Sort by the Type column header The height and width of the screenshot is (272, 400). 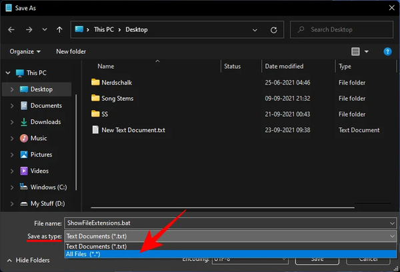click(x=345, y=67)
